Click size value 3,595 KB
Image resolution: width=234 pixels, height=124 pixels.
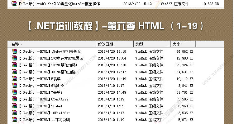186,99
